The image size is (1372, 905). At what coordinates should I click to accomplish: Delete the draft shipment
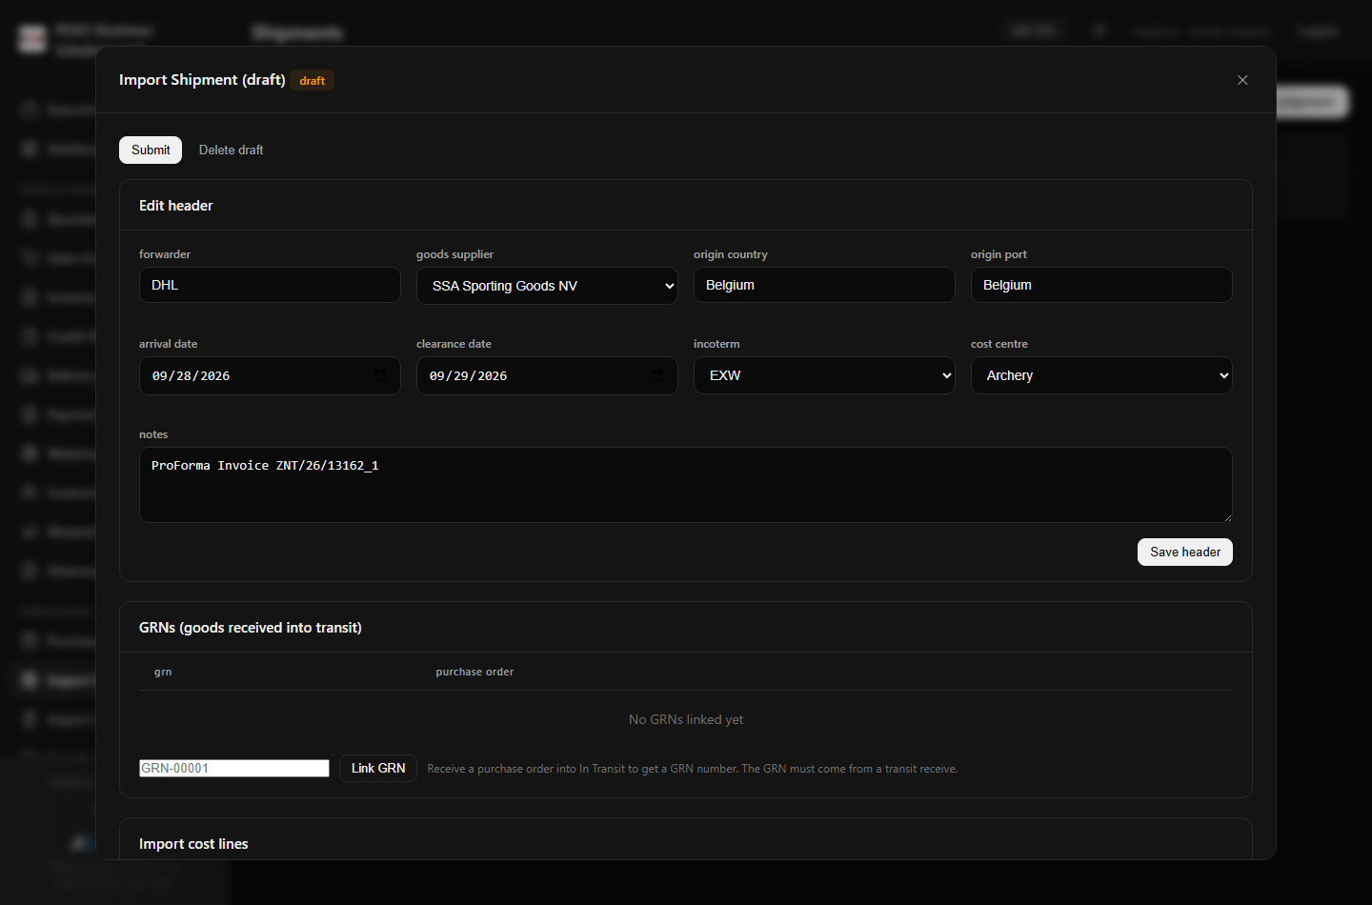click(x=231, y=150)
